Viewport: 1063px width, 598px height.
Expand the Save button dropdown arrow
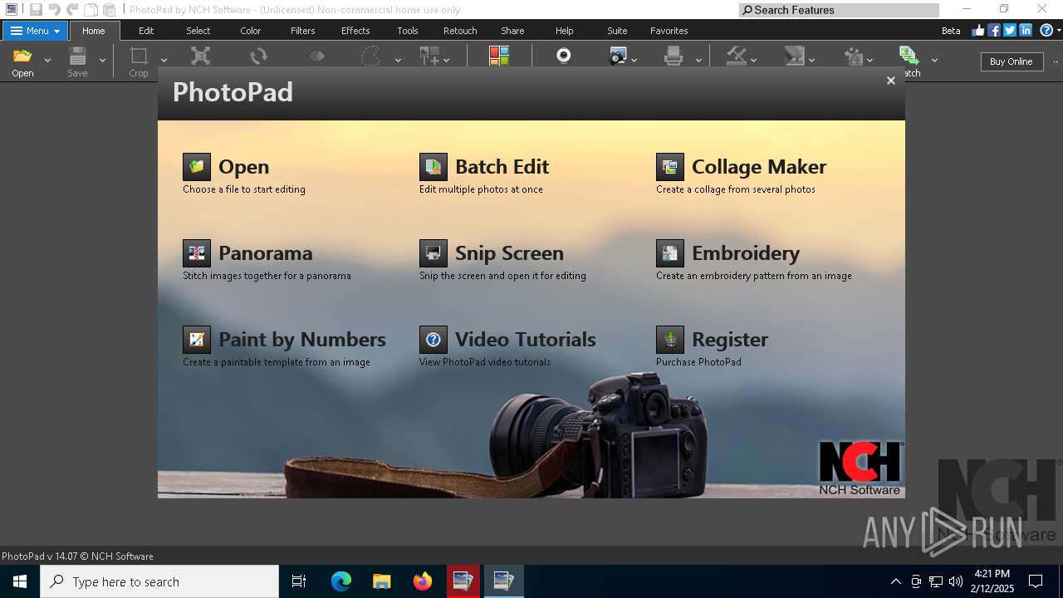pyautogui.click(x=102, y=61)
